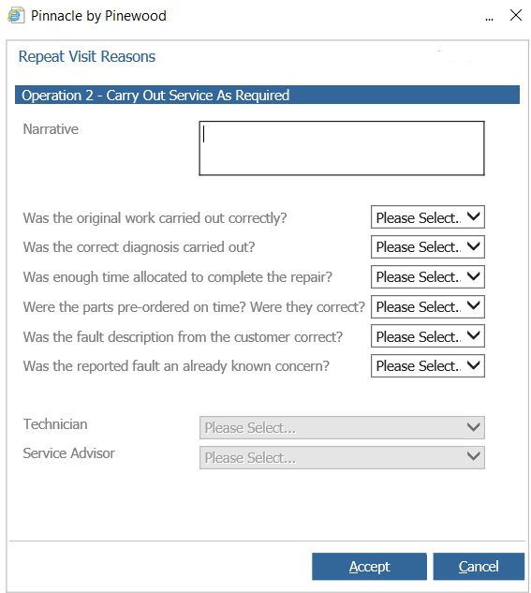This screenshot has width=531, height=593.
Task: Click the Cancel button
Action: [479, 567]
